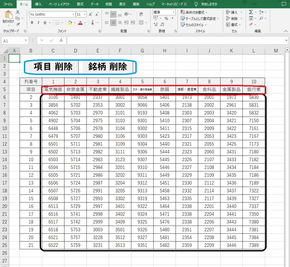Open the Borders tool in Font group
The width and height of the screenshot is (290, 267).
click(x=57, y=23)
